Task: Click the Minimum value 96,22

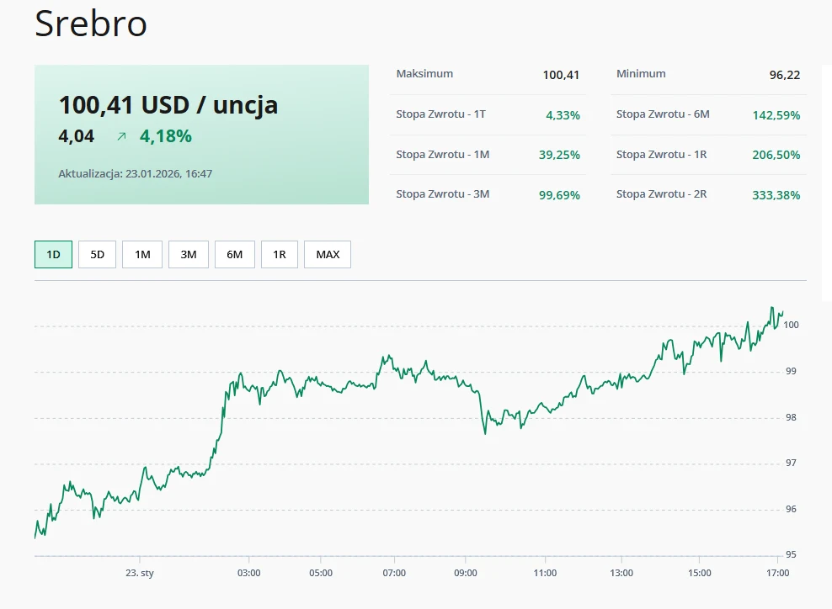Action: pyautogui.click(x=784, y=75)
